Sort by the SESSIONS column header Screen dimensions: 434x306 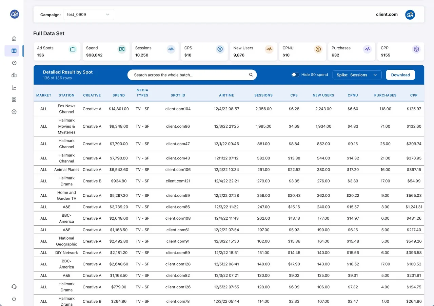(x=263, y=95)
